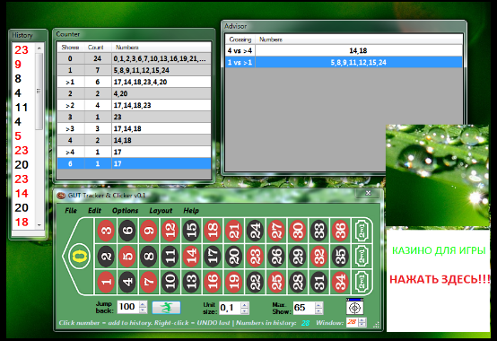Click red number 34 on the table
497x341 pixels.
click(x=340, y=282)
